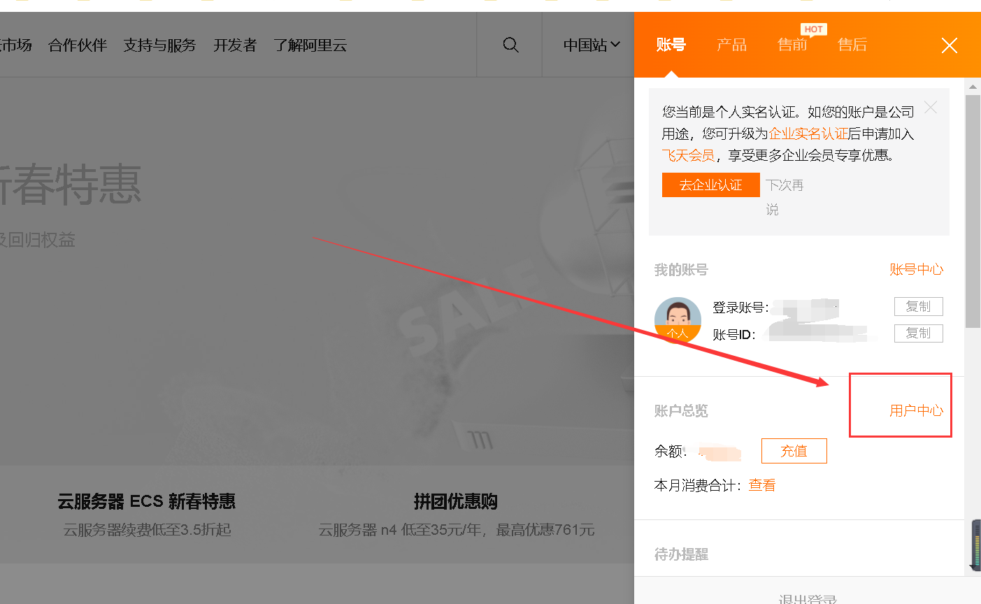Open the 企业实名认证 link
The image size is (981, 604).
coord(808,134)
